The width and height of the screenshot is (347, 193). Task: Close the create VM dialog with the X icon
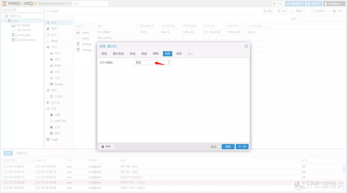coord(246,46)
